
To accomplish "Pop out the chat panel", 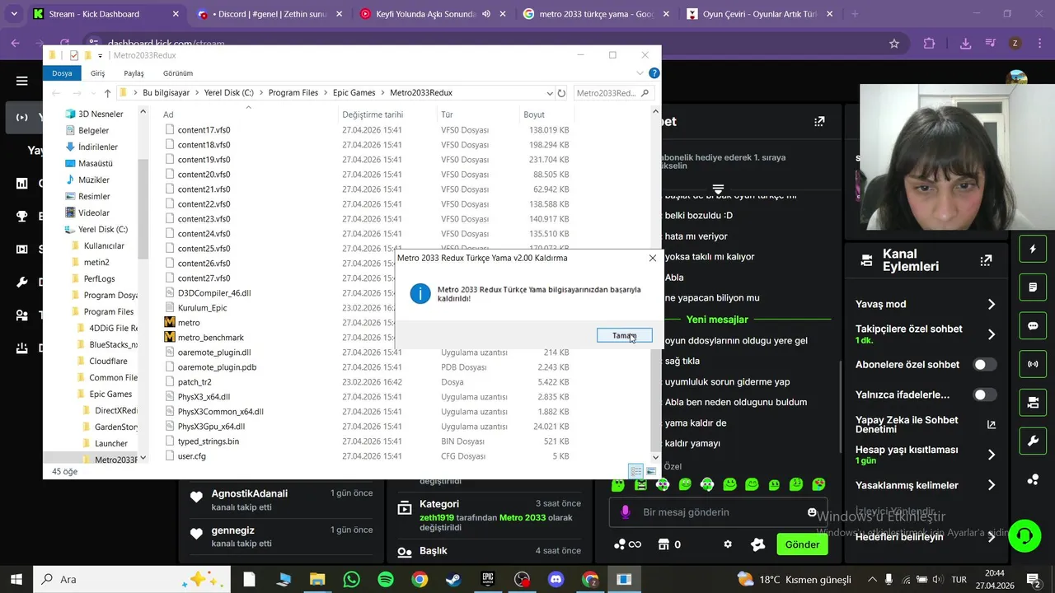I will pyautogui.click(x=819, y=121).
